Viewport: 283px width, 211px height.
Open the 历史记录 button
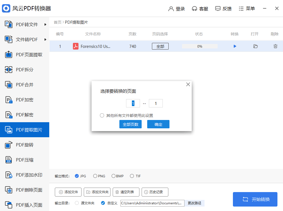coord(155,192)
